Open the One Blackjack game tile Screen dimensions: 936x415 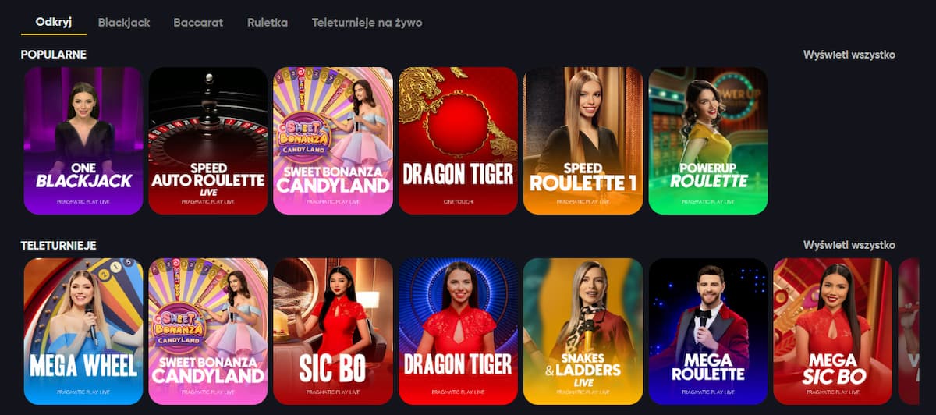tap(83, 140)
